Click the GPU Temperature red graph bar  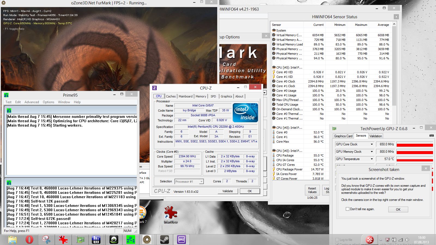point(415,160)
